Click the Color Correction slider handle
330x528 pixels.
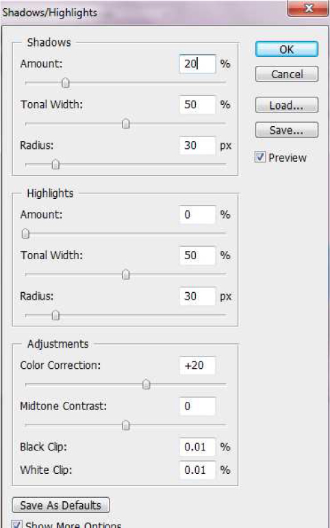(147, 384)
